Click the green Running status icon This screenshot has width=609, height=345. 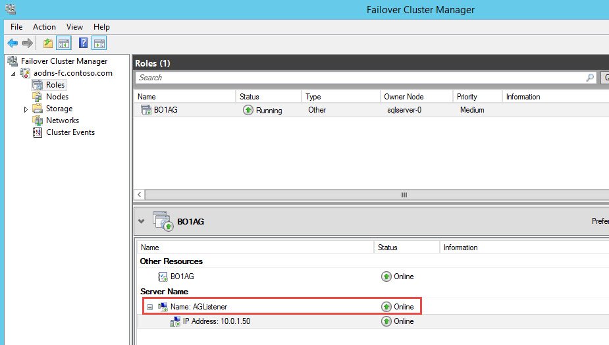click(x=248, y=111)
